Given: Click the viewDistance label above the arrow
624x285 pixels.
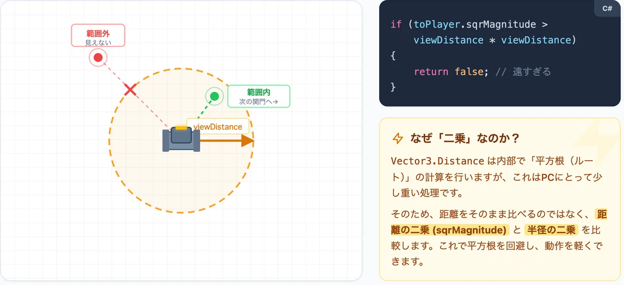Looking at the screenshot, I should 218,127.
